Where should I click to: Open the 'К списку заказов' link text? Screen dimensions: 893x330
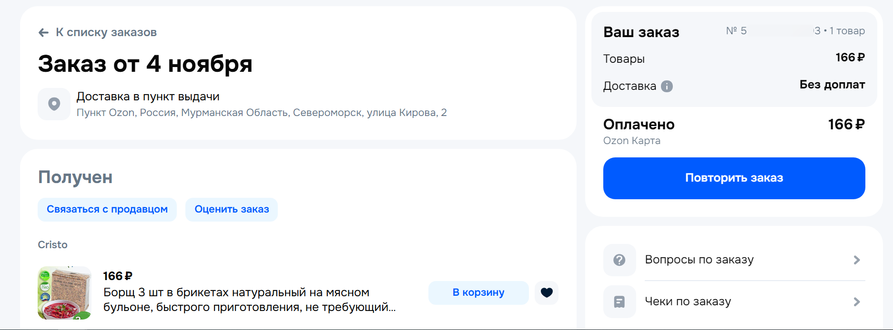point(106,32)
